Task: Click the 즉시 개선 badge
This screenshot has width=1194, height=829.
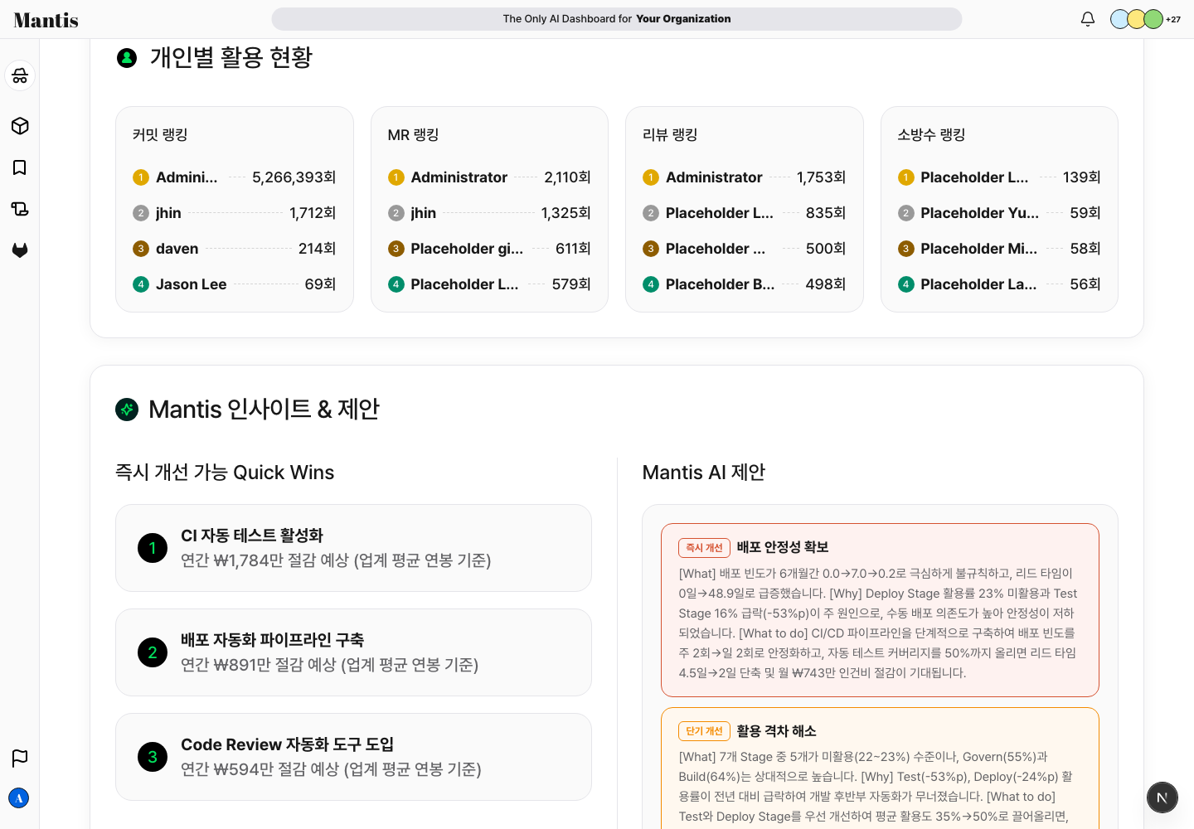Action: 704,548
